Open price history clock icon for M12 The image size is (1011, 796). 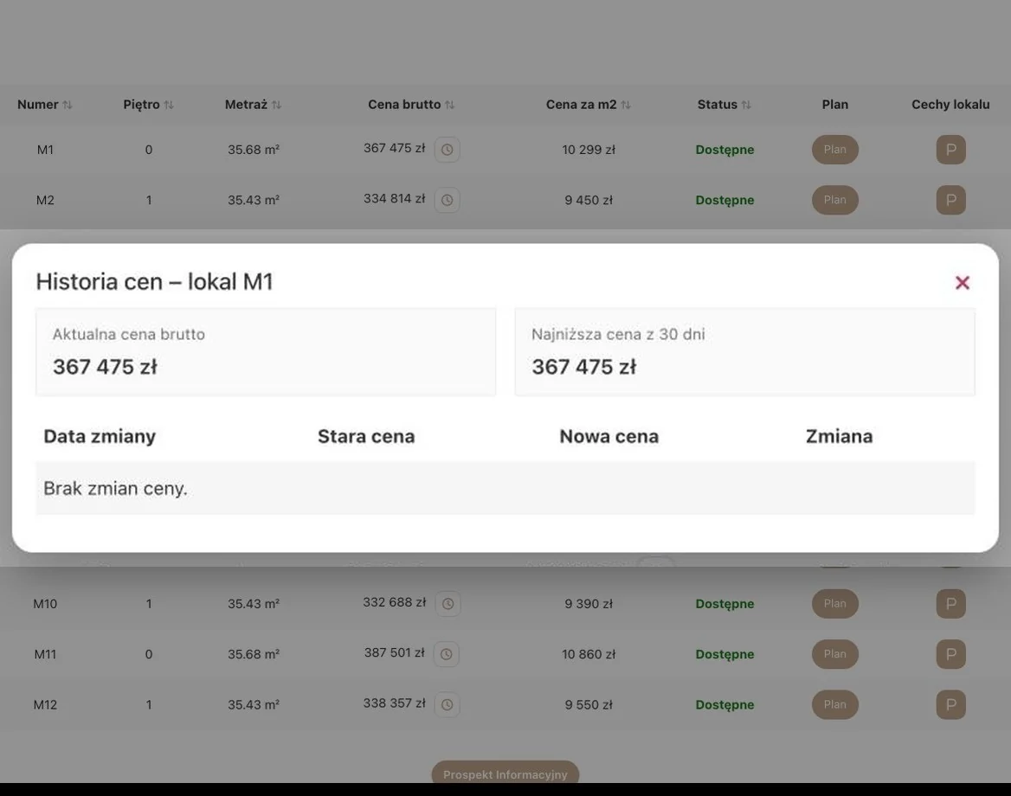(x=447, y=704)
